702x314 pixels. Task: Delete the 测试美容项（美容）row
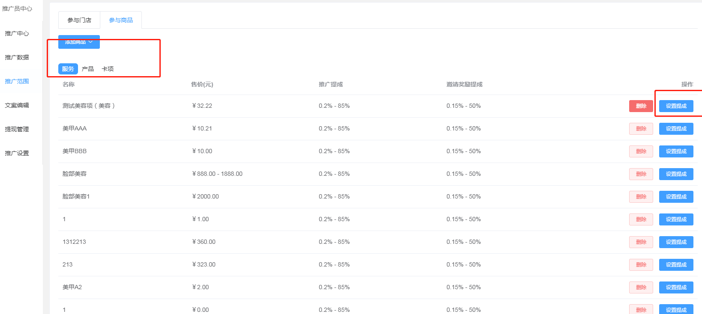coord(641,106)
